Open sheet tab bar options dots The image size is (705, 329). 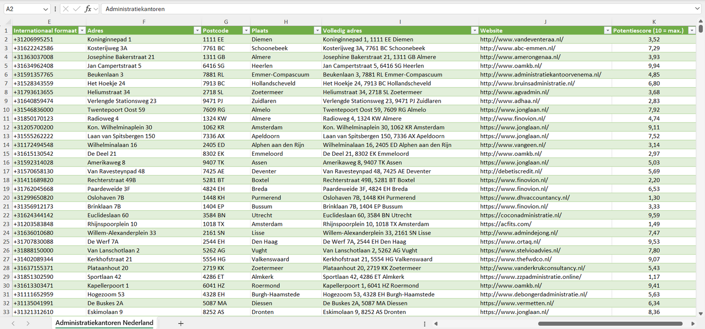(x=424, y=324)
